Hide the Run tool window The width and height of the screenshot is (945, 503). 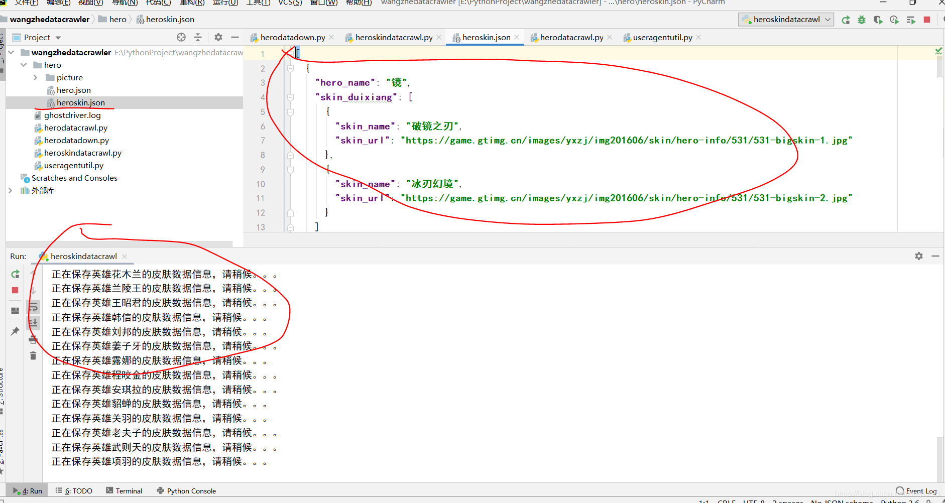(935, 256)
